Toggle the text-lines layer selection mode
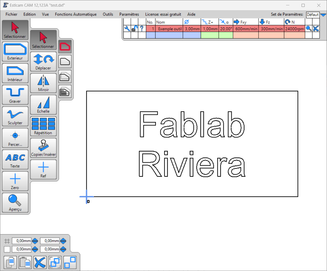This screenshot has height=271, width=327. click(x=65, y=91)
